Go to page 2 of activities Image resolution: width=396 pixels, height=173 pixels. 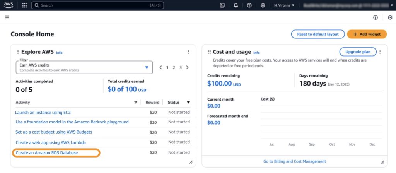click(174, 67)
